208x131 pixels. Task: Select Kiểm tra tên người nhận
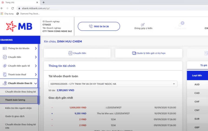point(19,108)
